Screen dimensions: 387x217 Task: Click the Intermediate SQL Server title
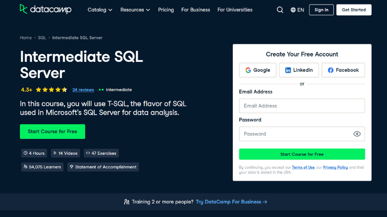pyautogui.click(x=81, y=65)
